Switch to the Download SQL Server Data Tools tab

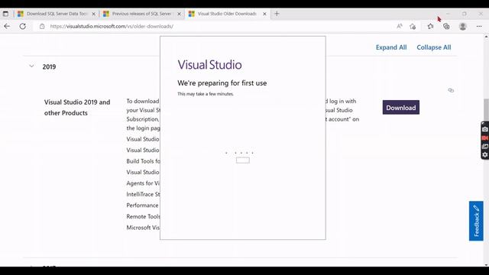(57, 14)
